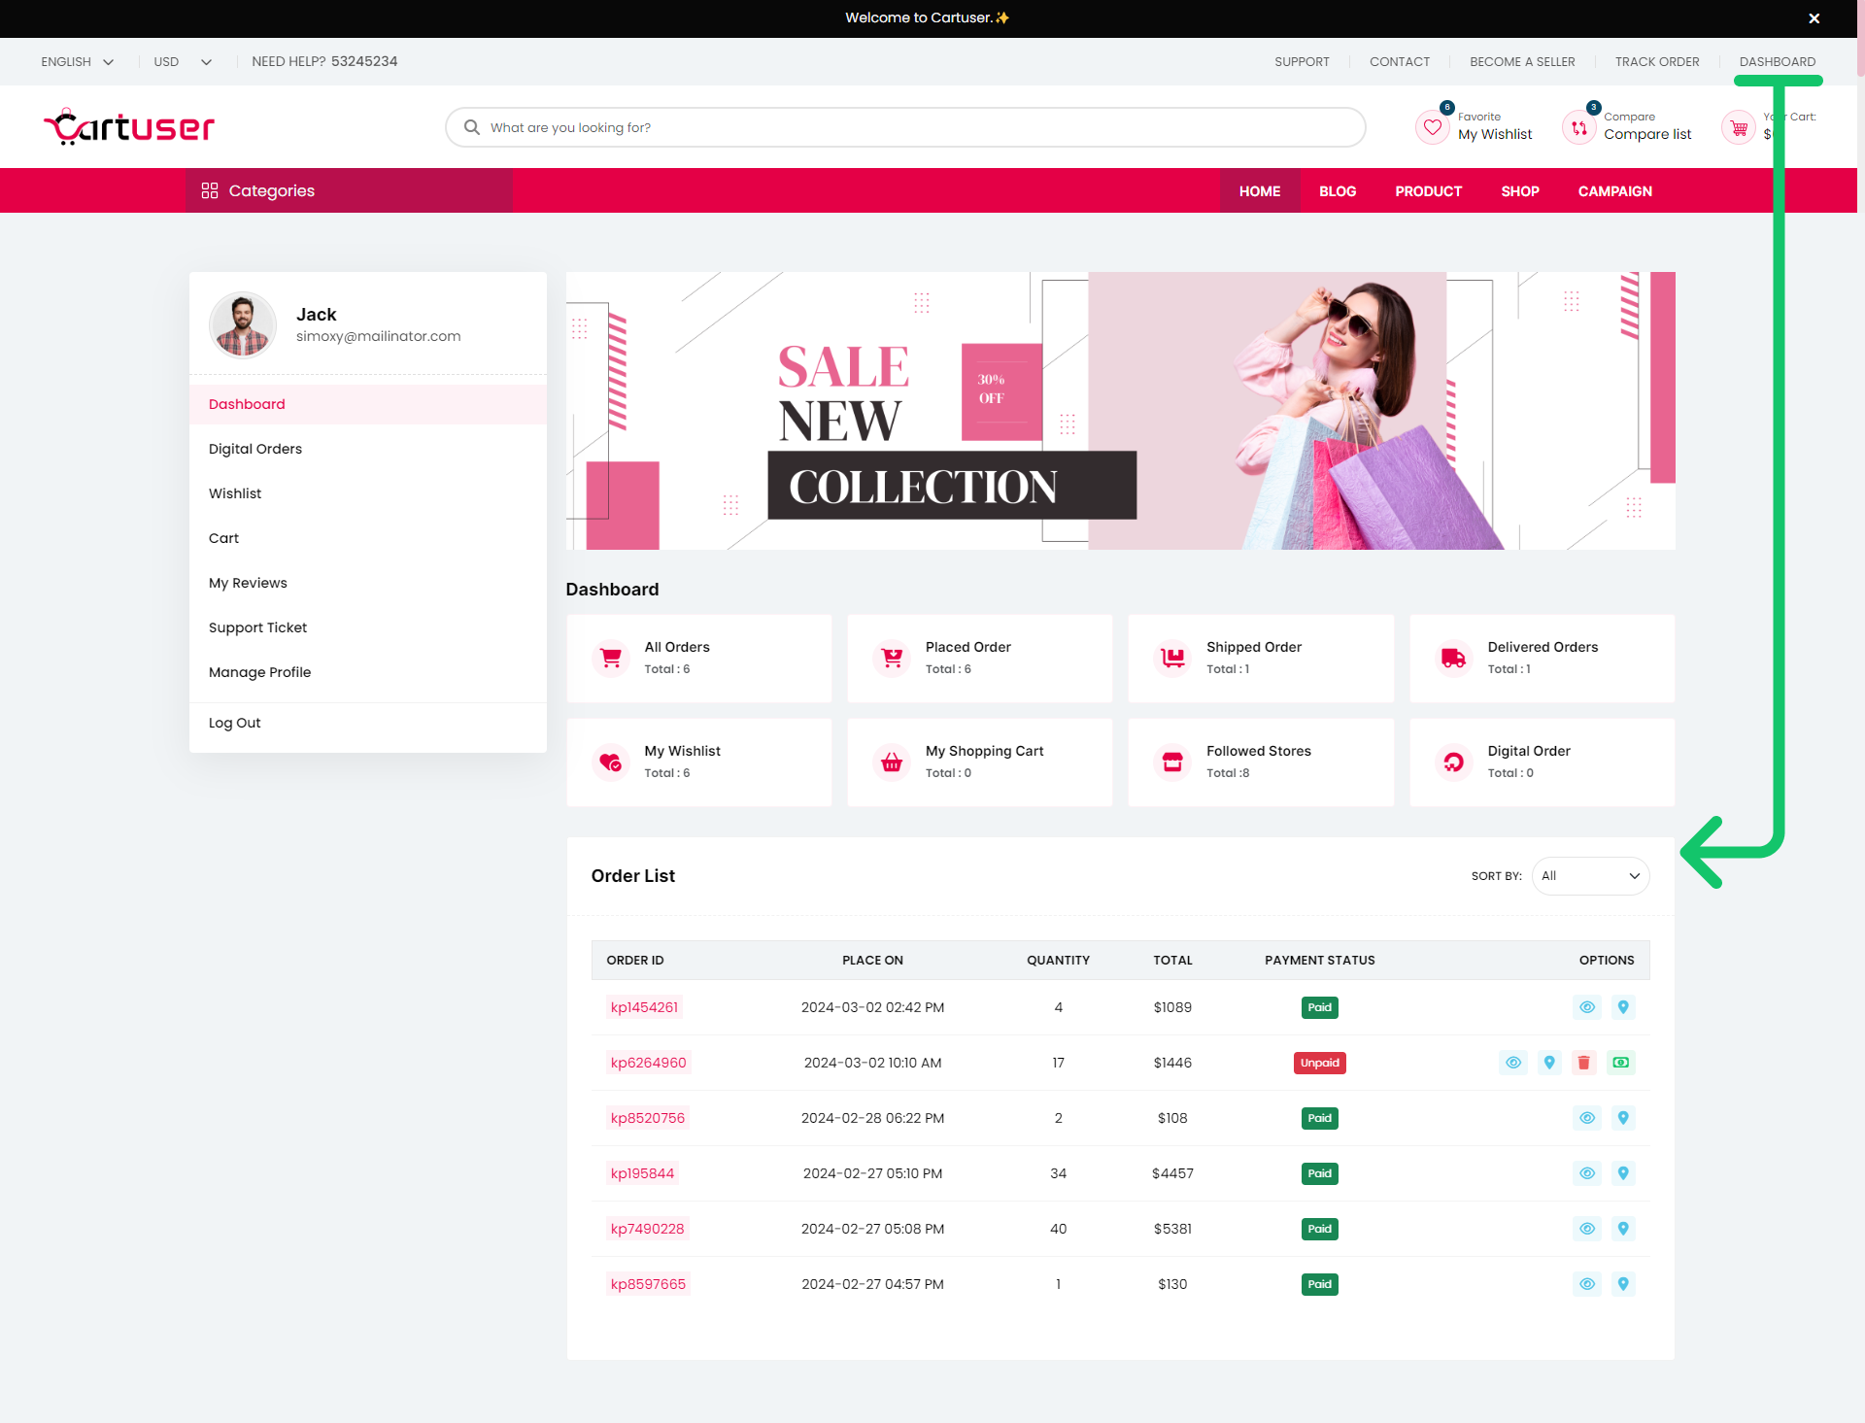Click the eye icon for order kp8597665
Viewport: 1865px width, 1423px height.
[x=1587, y=1284]
